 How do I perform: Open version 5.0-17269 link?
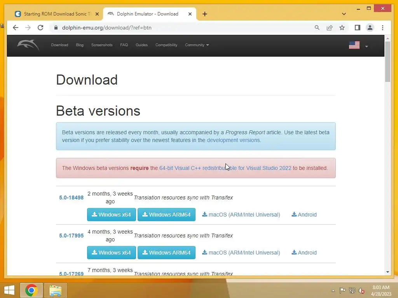point(72,273)
